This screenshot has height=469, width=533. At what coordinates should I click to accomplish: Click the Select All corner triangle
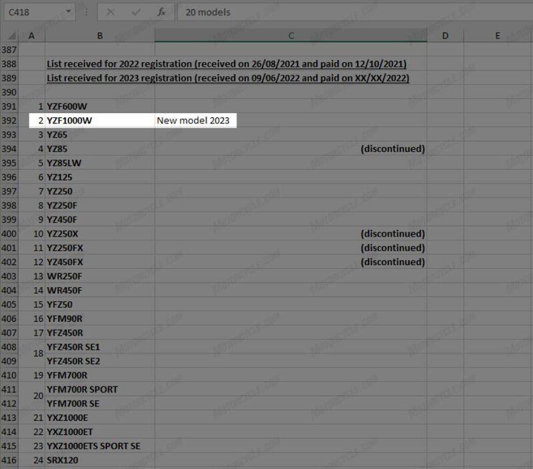[10, 36]
